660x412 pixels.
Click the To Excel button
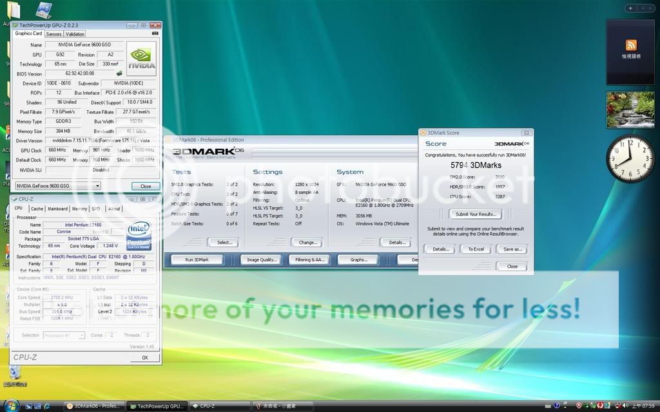pos(476,249)
